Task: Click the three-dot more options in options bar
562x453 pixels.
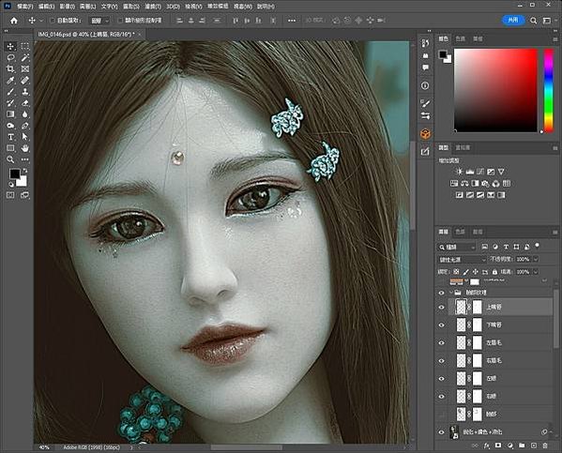Action: tap(292, 21)
